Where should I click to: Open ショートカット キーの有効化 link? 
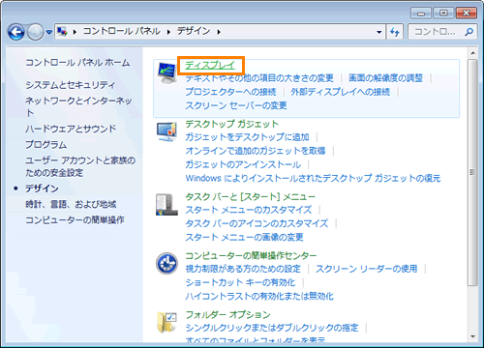240,283
